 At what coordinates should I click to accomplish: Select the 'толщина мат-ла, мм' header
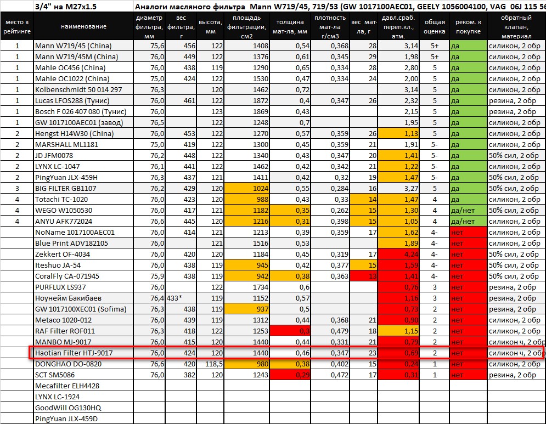click(290, 26)
